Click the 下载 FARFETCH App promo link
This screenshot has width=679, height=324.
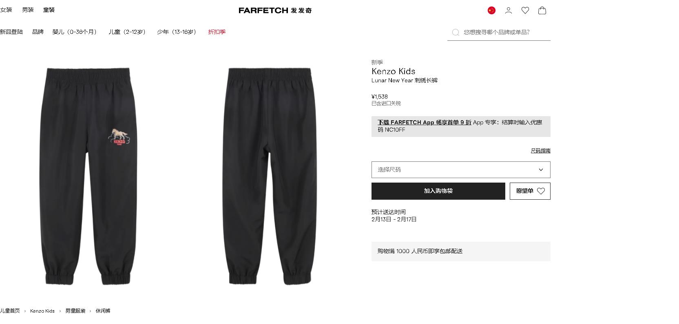click(425, 122)
